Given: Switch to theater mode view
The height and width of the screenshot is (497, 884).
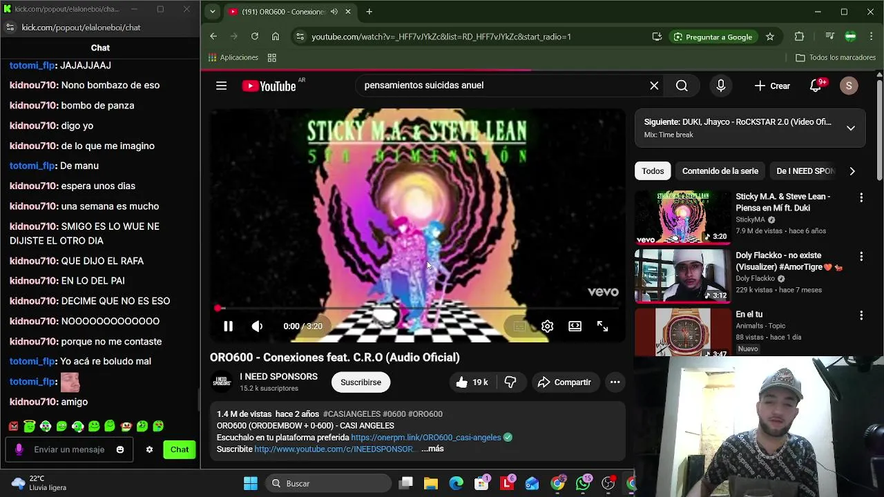Looking at the screenshot, I should pos(575,327).
